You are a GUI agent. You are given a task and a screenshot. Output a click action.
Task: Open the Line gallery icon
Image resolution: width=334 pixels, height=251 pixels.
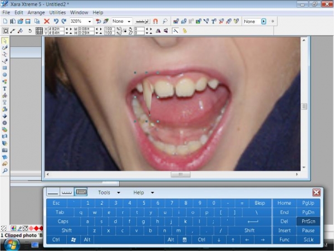point(206,21)
